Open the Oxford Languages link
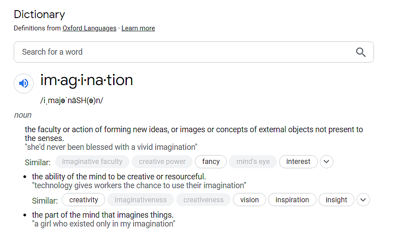Viewport: 396px width, 241px height. click(89, 28)
